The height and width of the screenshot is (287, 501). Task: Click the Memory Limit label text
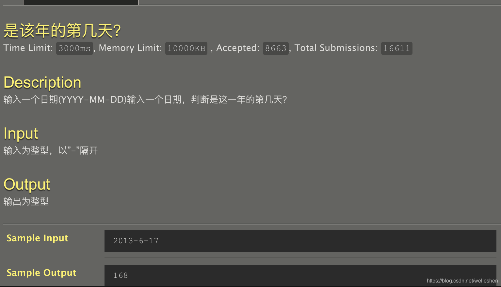(130, 48)
